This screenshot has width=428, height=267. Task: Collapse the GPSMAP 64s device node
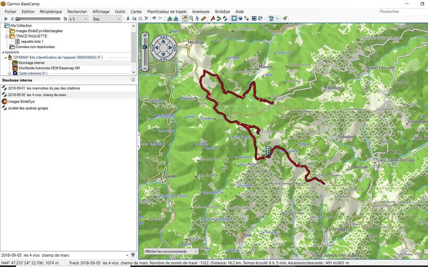click(x=5, y=57)
